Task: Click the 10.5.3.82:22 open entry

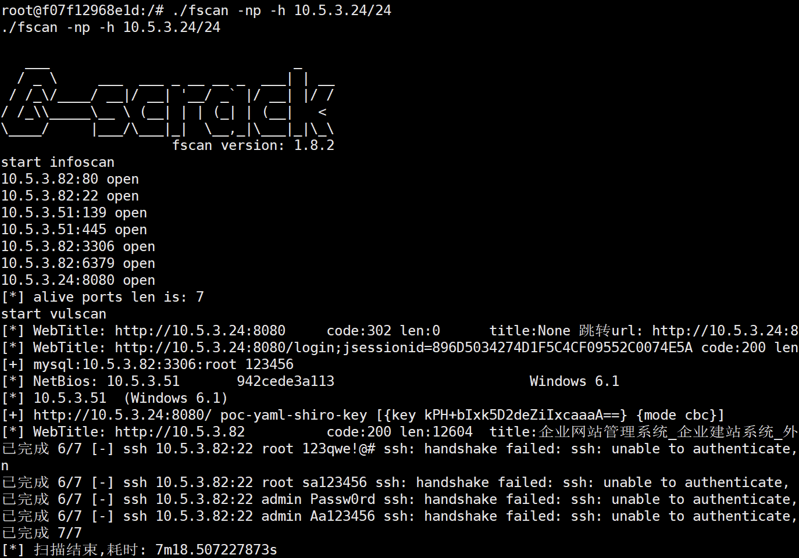Action: (70, 196)
